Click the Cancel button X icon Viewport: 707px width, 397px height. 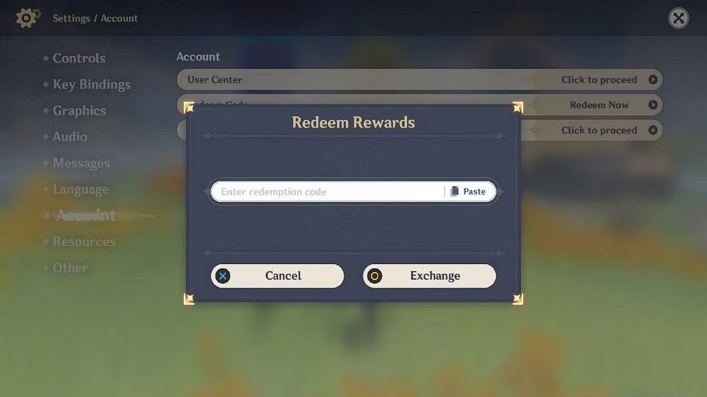[x=222, y=275]
